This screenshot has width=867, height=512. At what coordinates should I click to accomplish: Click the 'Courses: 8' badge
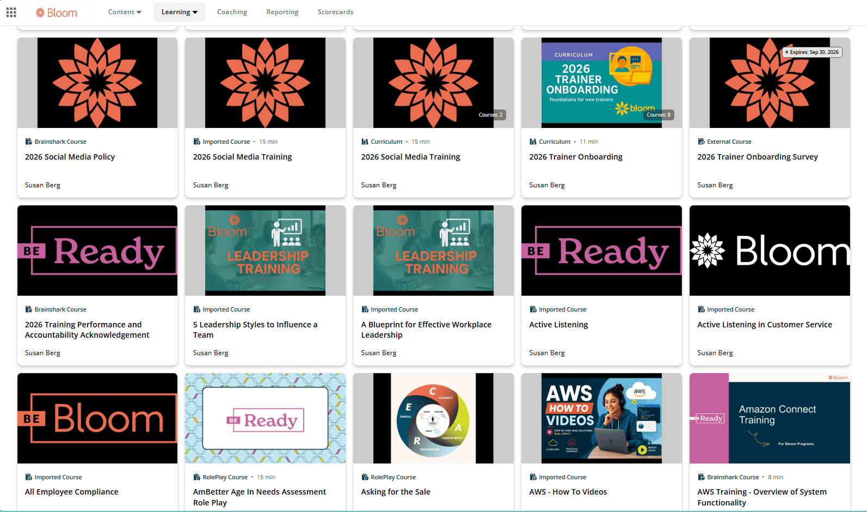659,115
